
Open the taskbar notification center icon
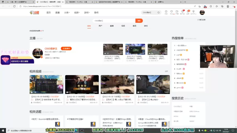(x=233, y=131)
